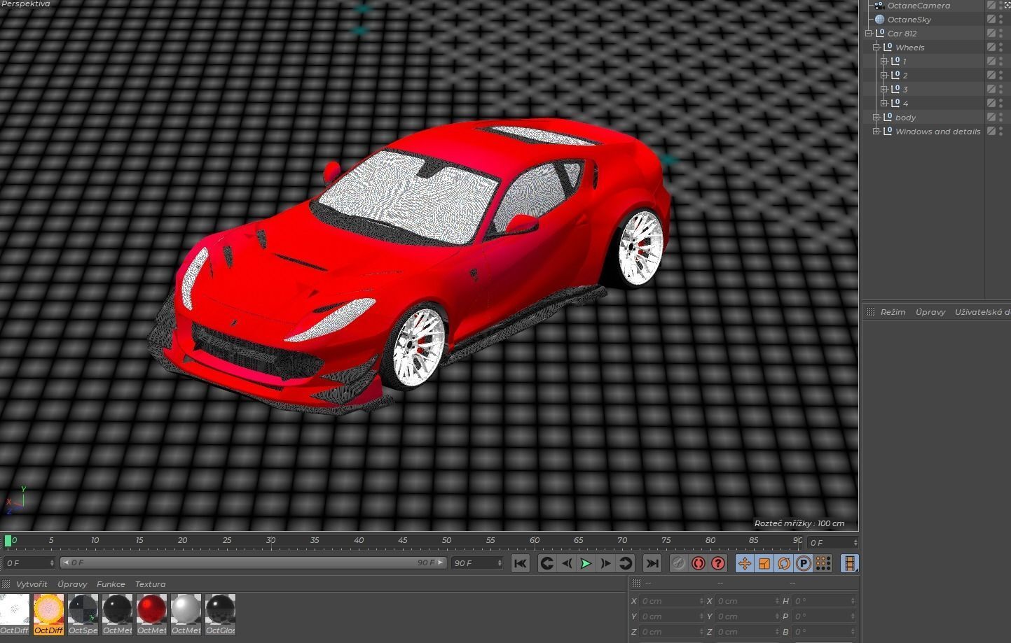Screen dimensions: 1011x643
Task: Click the preview range slider bar
Action: coord(253,563)
